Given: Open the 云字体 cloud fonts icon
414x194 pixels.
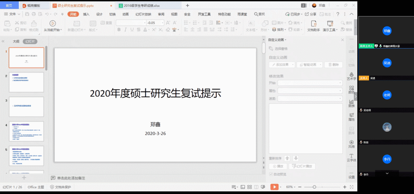Looking at the screenshot, I should pos(351,157).
